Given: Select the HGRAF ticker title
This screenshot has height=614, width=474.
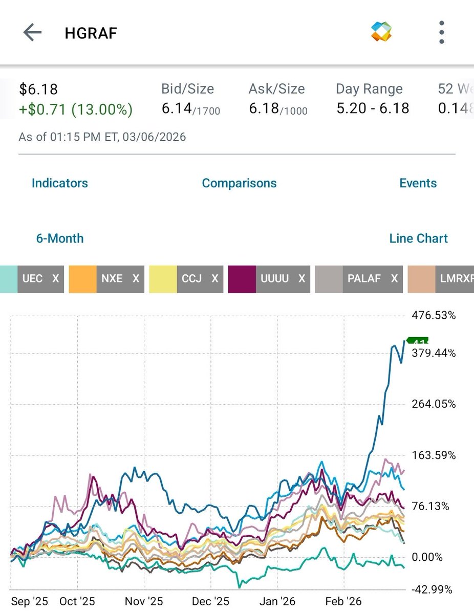Looking at the screenshot, I should click(91, 34).
